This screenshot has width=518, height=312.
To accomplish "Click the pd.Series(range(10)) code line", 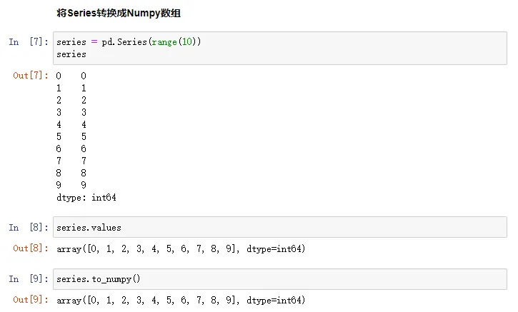I will 129,42.
